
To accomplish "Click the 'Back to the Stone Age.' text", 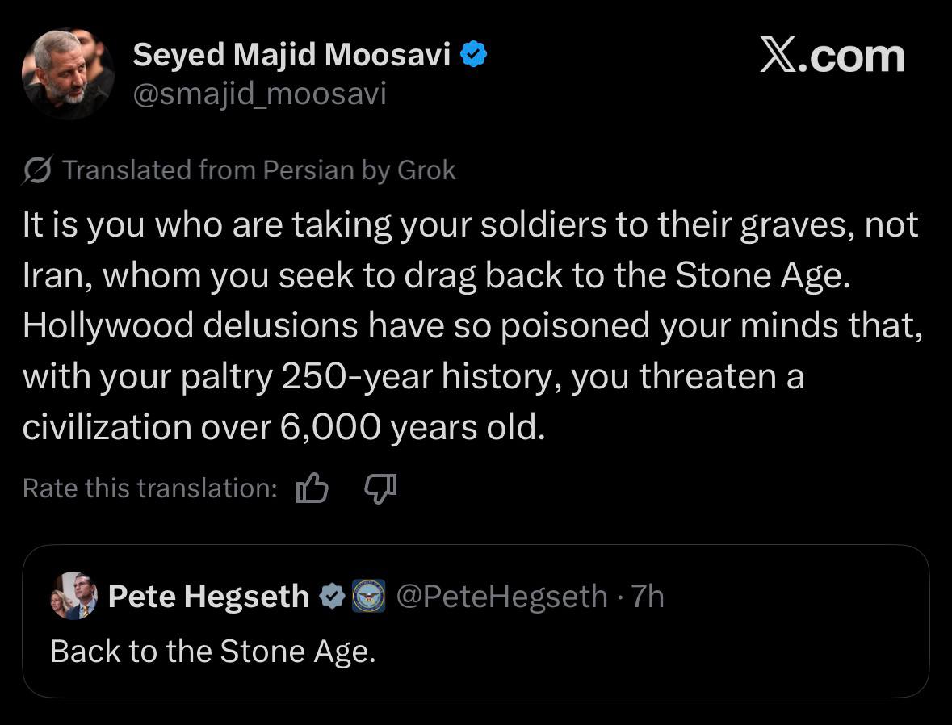I will click(213, 651).
